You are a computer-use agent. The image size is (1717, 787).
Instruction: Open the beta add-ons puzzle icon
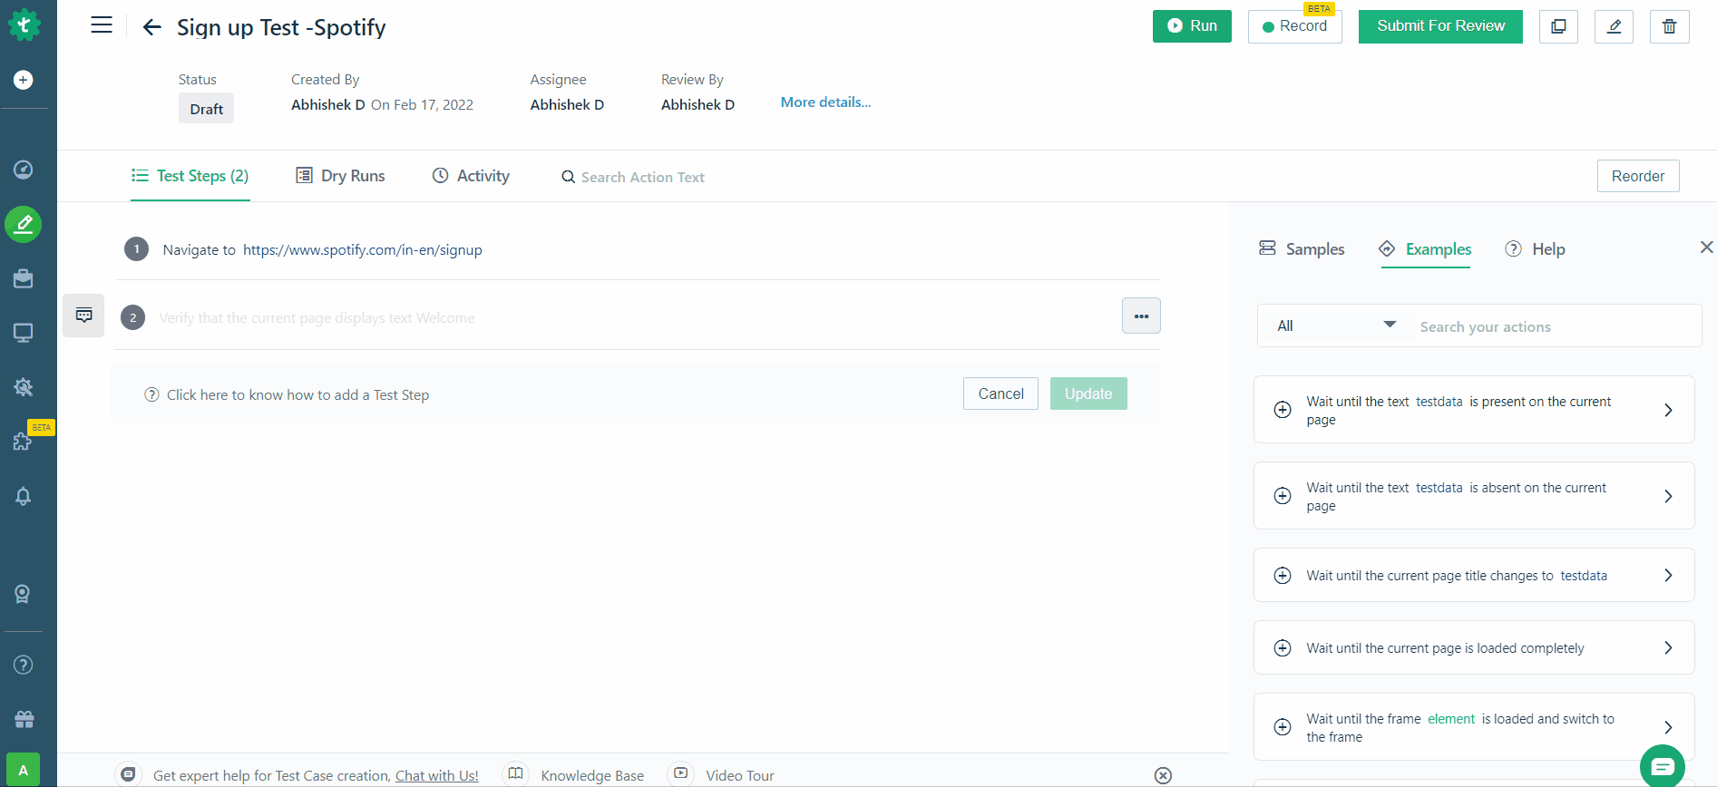[x=23, y=442]
